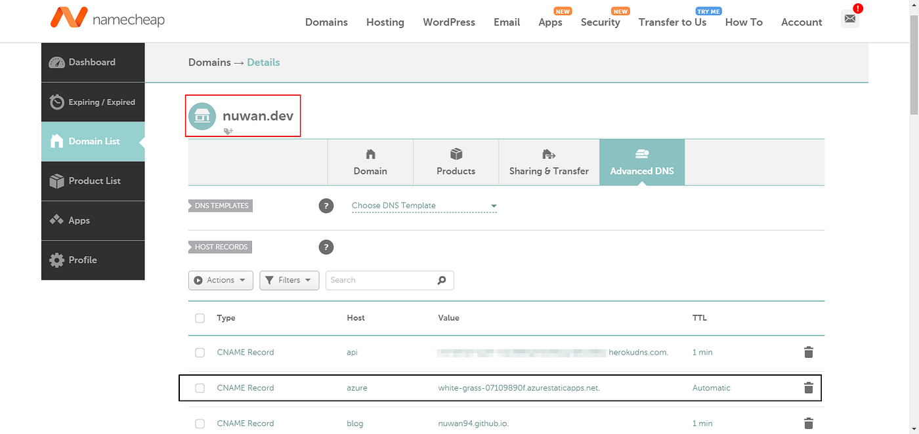919x434 pixels.
Task: Open the How To menu
Action: click(x=744, y=22)
